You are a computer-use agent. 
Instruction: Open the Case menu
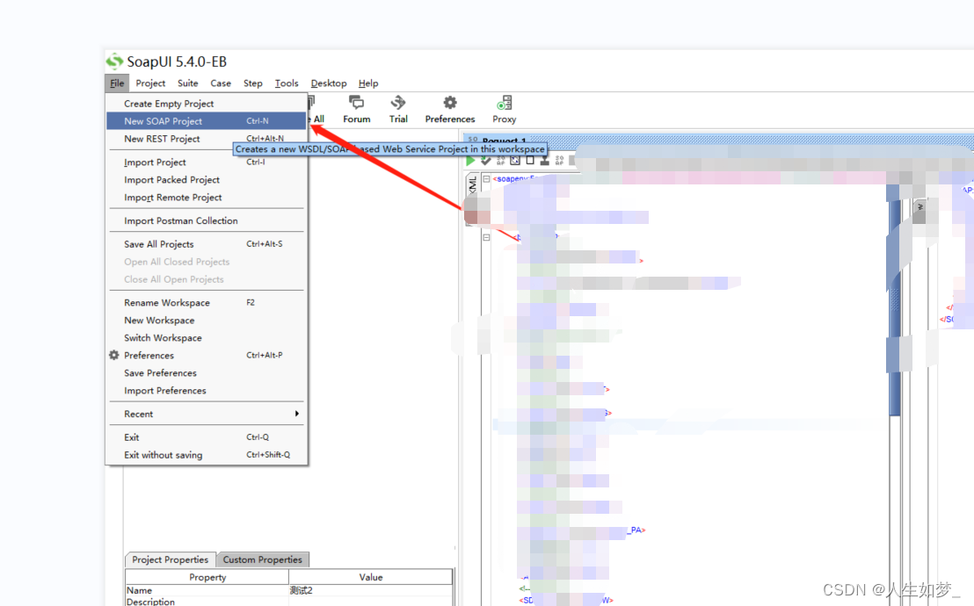pyautogui.click(x=221, y=83)
